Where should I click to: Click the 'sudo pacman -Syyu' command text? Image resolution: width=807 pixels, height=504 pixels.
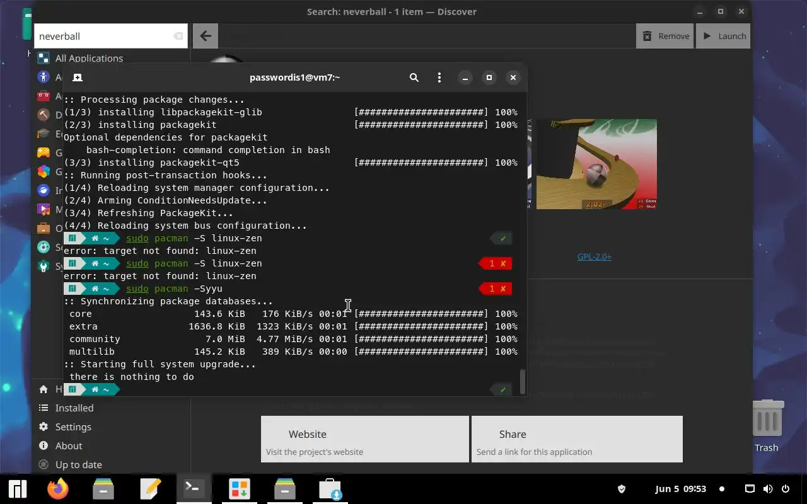pyautogui.click(x=174, y=289)
